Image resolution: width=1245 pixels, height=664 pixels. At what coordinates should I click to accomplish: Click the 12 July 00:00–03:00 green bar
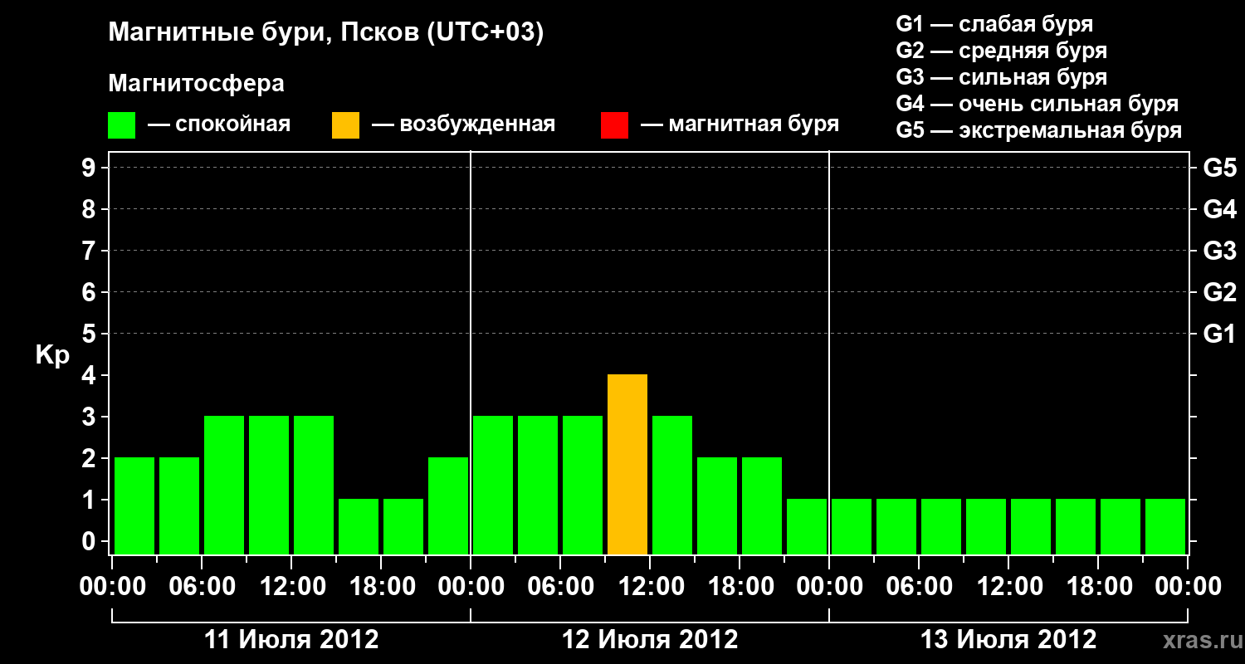point(493,486)
